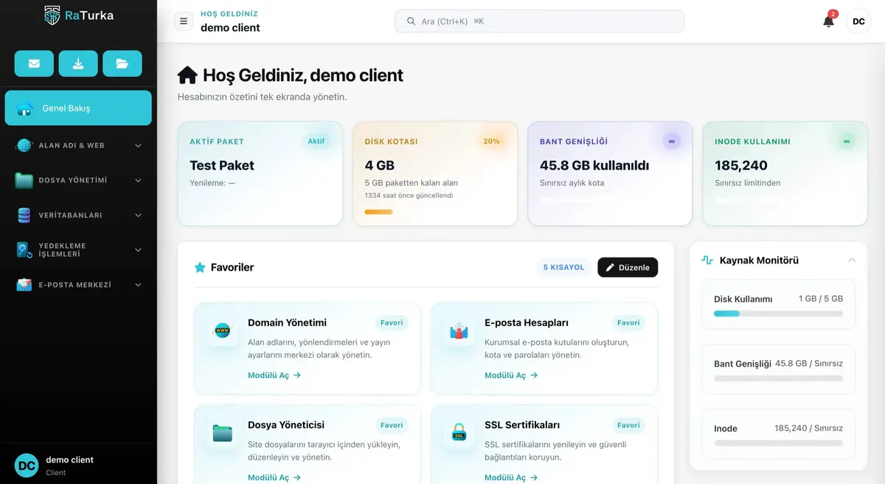The width and height of the screenshot is (885, 484).
Task: Click Favori badge on Domain Yönetimi
Action: coord(392,322)
